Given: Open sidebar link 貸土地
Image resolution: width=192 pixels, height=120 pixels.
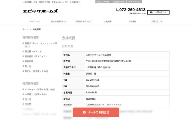Looking at the screenshot, I should (28, 66).
